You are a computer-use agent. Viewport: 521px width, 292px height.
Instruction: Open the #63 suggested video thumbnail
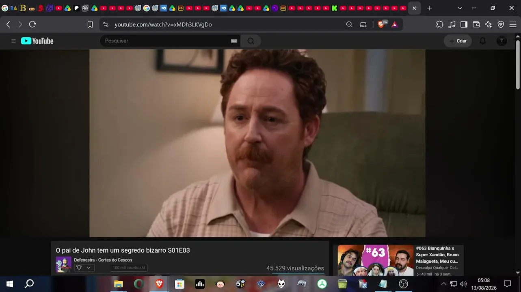[x=376, y=260]
